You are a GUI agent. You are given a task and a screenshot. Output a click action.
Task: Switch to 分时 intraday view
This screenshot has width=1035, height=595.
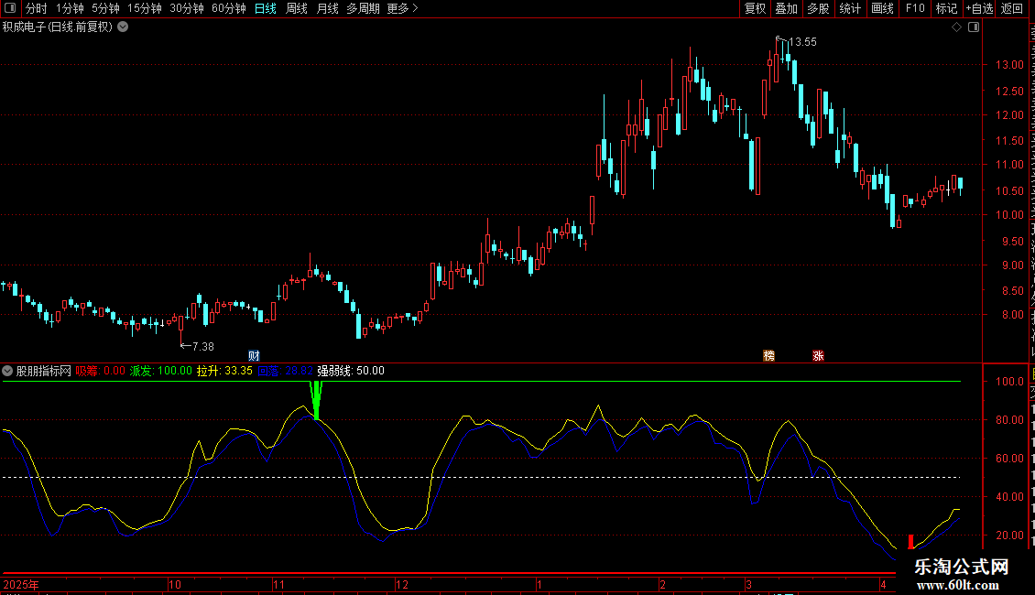tap(37, 8)
